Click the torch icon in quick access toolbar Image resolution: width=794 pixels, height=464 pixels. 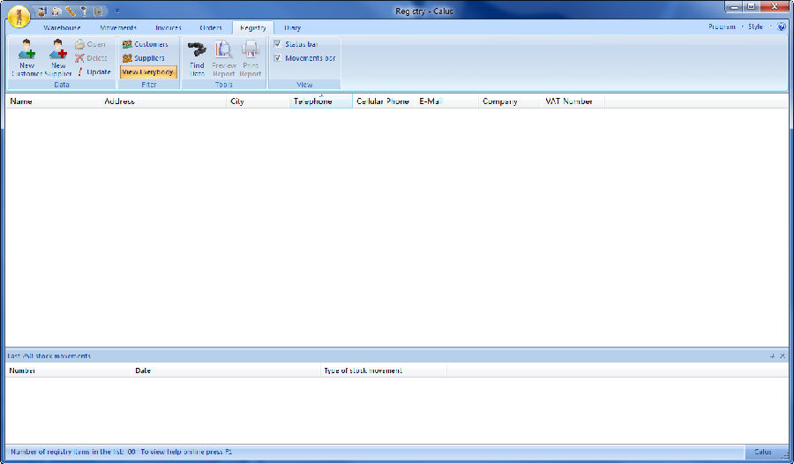84,11
